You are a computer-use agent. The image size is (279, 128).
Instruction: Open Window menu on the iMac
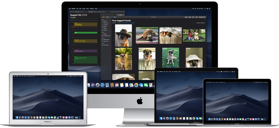click(x=92, y=9)
